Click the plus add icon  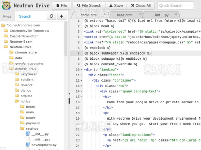point(62,16)
